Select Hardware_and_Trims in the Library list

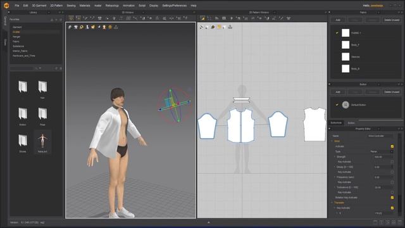coord(24,56)
